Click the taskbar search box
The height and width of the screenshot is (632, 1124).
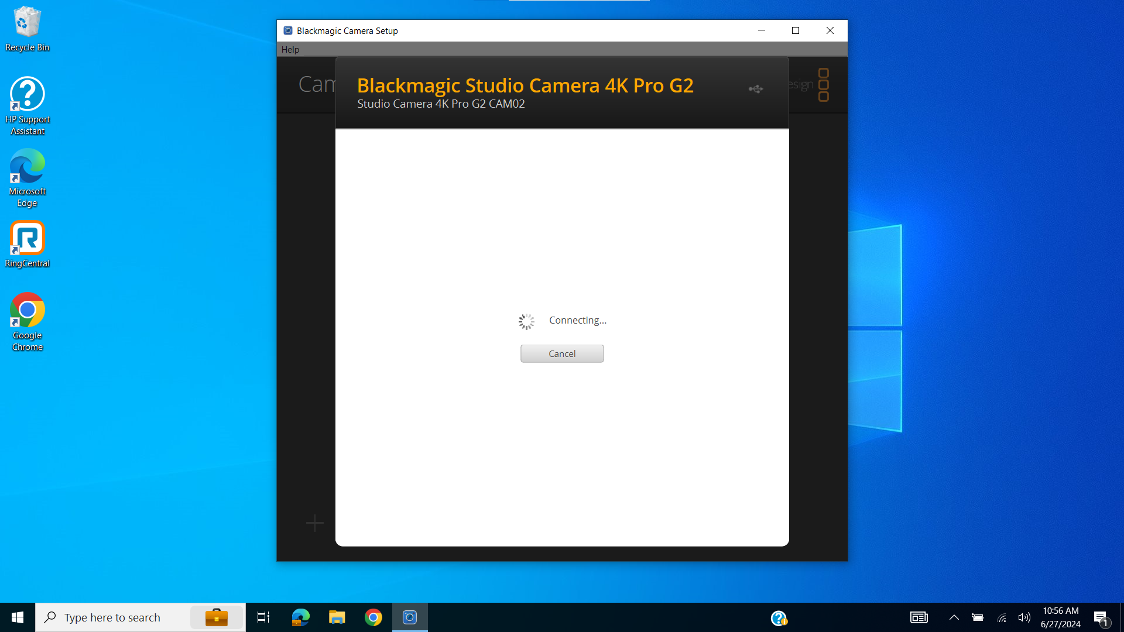[140, 617]
